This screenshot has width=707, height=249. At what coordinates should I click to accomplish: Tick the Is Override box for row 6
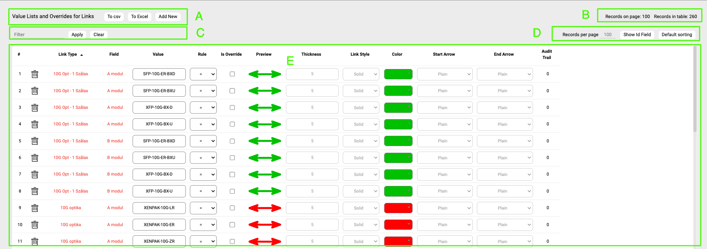tap(232, 158)
